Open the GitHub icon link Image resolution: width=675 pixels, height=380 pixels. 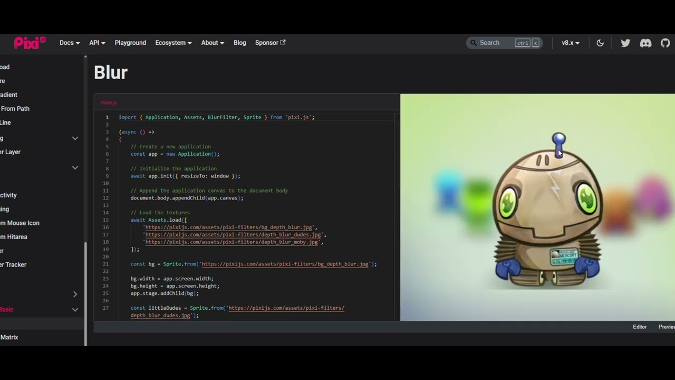666,43
